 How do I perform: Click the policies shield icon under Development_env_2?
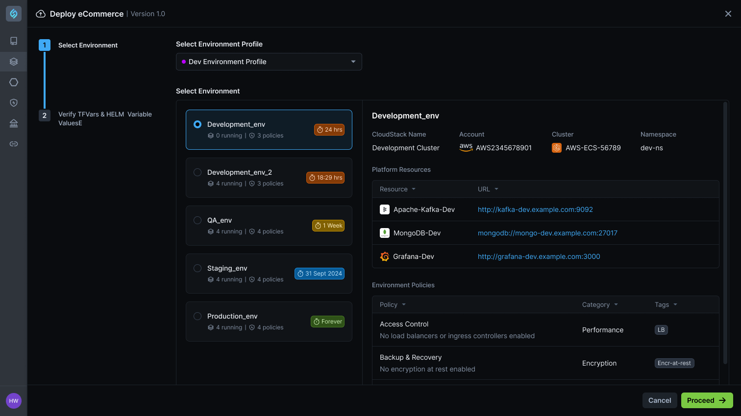252,184
